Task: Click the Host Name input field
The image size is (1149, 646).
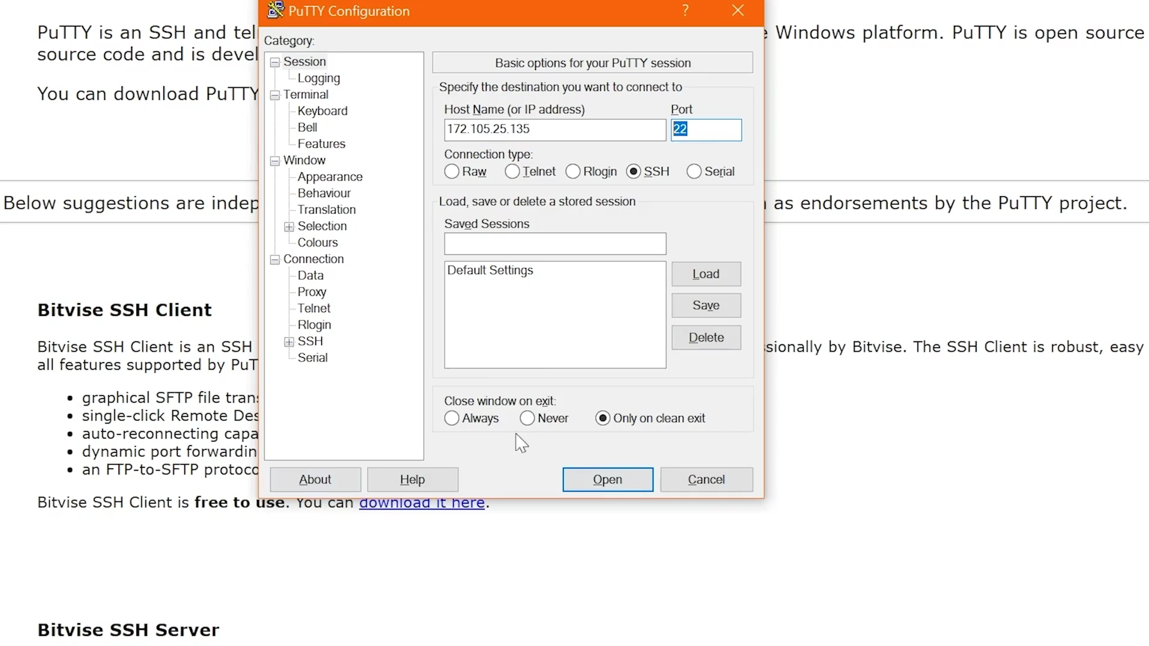Action: click(554, 130)
